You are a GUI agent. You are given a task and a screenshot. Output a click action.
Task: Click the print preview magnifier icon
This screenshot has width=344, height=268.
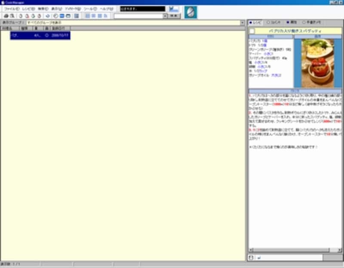pyautogui.click(x=12, y=16)
